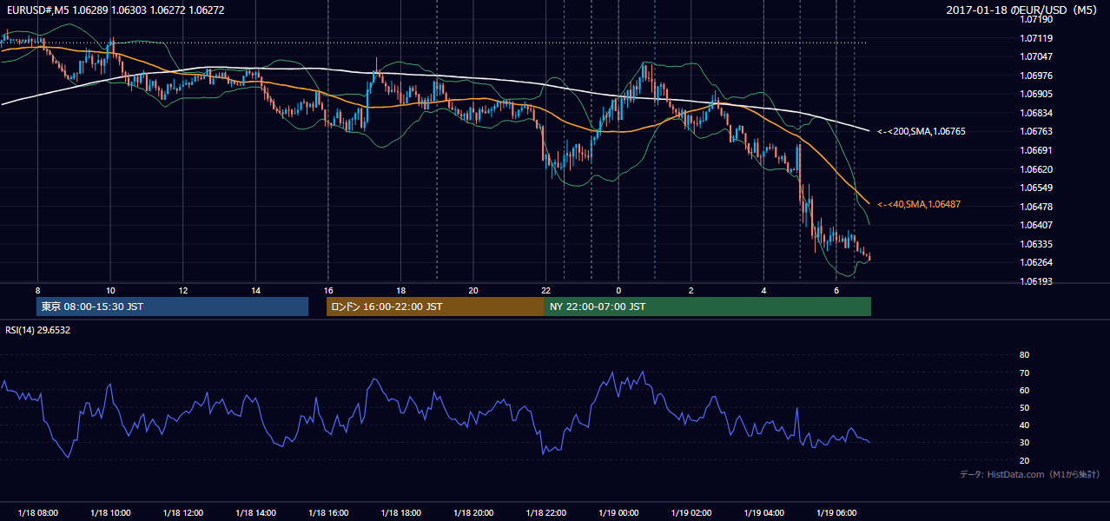The image size is (1110, 521).
Task: Click hour label 18 under price chart
Action: tap(400, 290)
